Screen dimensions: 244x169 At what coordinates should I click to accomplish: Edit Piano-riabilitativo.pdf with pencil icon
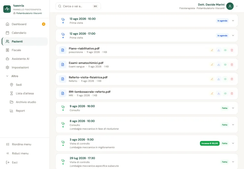[x=212, y=50]
